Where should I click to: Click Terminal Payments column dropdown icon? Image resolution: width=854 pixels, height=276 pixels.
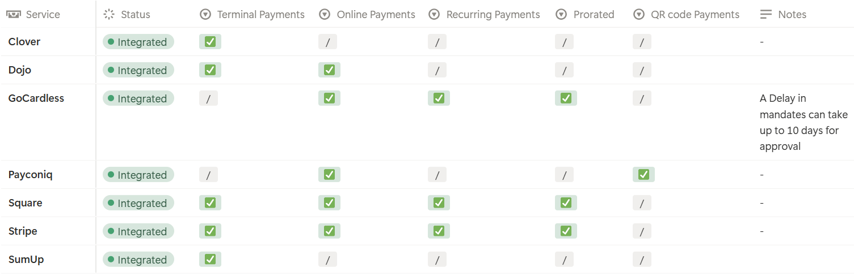[x=205, y=15]
